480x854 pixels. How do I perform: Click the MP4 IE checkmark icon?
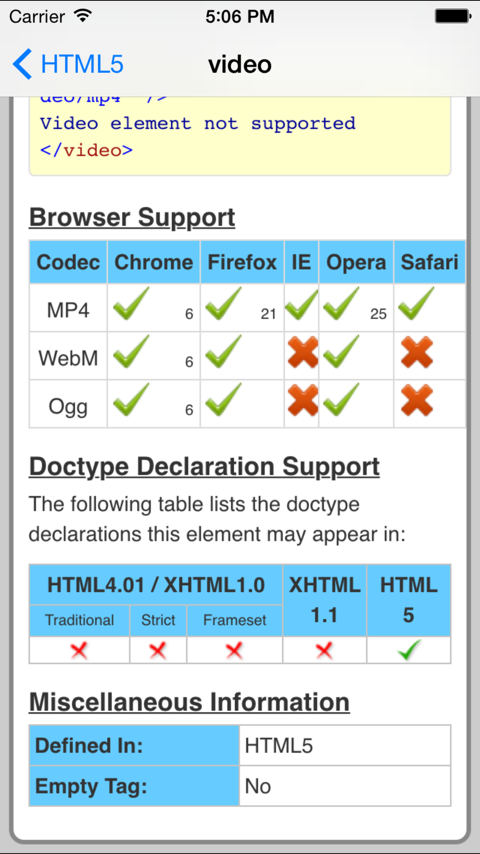[301, 306]
